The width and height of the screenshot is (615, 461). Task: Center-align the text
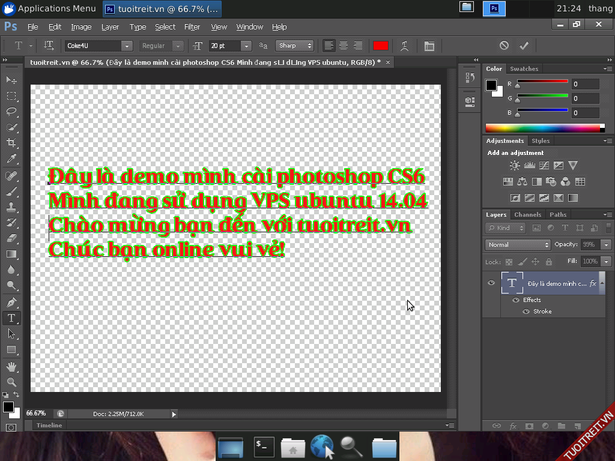point(344,46)
